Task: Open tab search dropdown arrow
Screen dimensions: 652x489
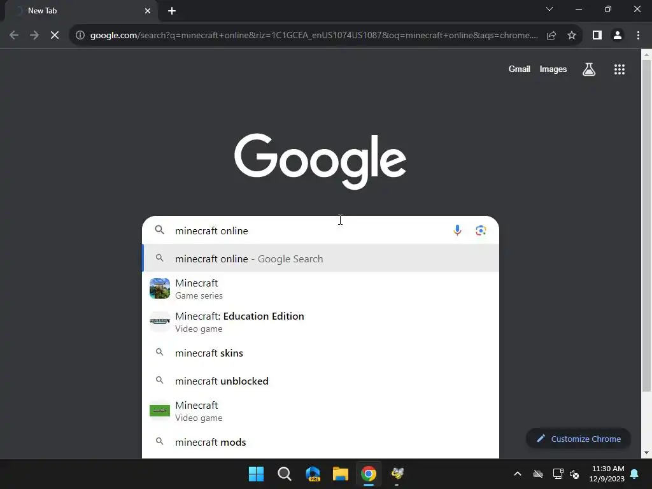Action: (x=549, y=9)
